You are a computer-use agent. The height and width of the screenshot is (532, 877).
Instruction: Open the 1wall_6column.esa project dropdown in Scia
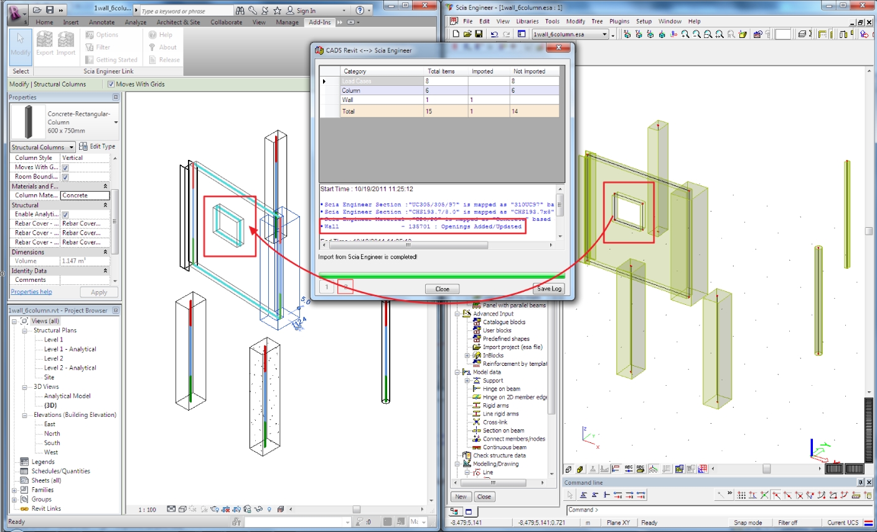(604, 34)
